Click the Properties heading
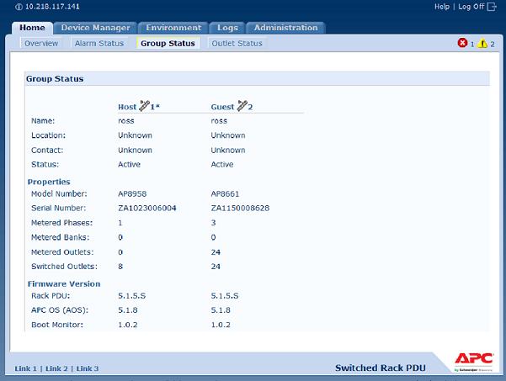The width and height of the screenshot is (506, 381). click(x=49, y=182)
